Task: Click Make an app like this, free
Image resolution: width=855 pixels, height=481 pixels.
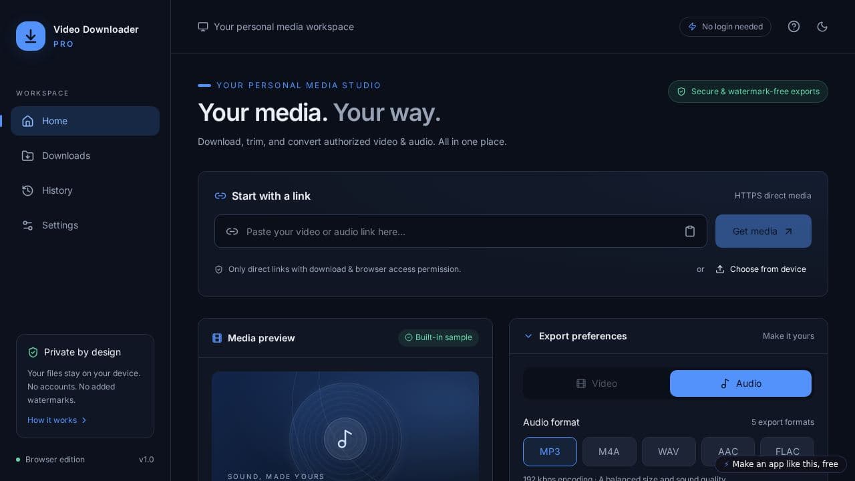Action: coord(781,464)
